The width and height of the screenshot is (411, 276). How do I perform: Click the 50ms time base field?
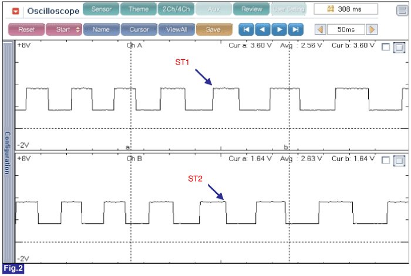click(x=346, y=29)
